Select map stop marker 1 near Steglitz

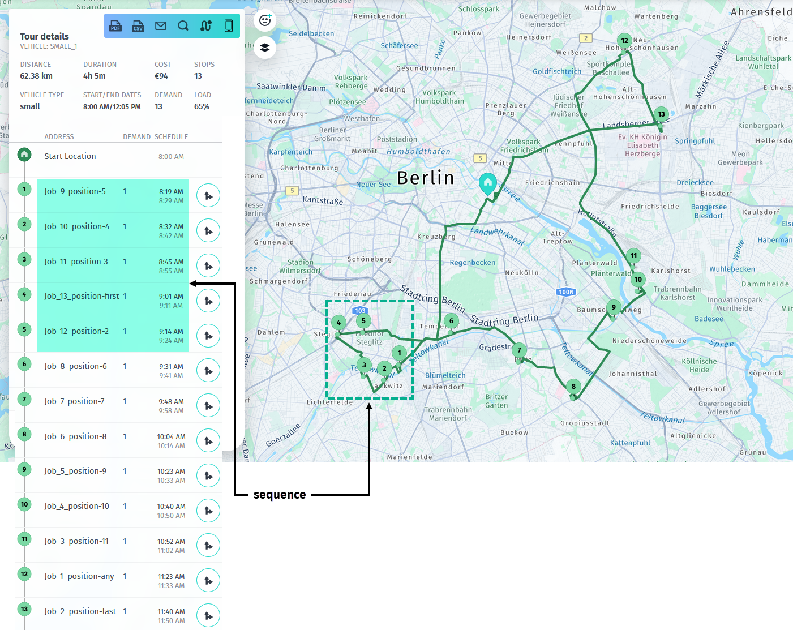[399, 353]
